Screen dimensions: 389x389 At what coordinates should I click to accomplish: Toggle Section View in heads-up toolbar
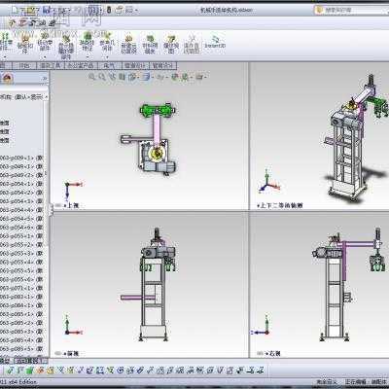pos(122,77)
